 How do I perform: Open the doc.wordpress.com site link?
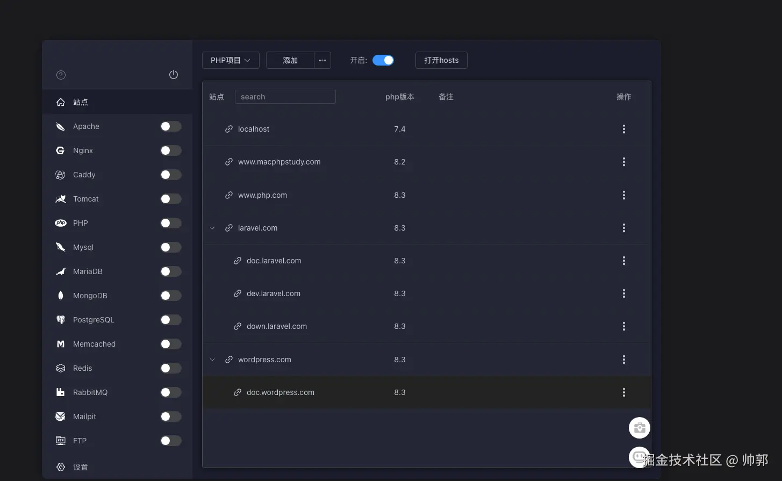pos(281,392)
